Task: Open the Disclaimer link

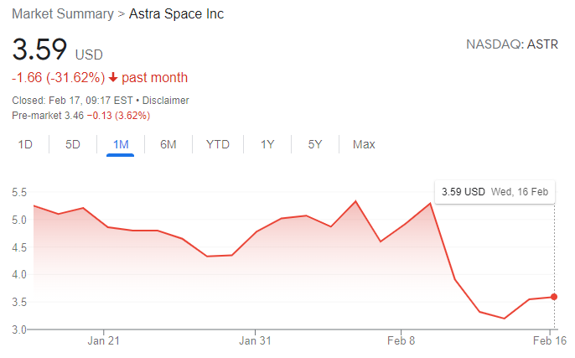Action: pyautogui.click(x=167, y=101)
